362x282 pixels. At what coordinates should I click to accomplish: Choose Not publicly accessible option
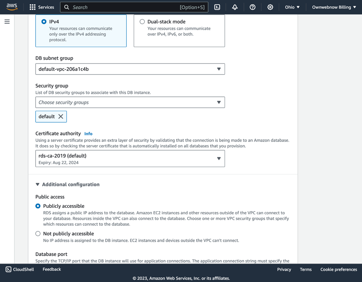pyautogui.click(x=38, y=234)
